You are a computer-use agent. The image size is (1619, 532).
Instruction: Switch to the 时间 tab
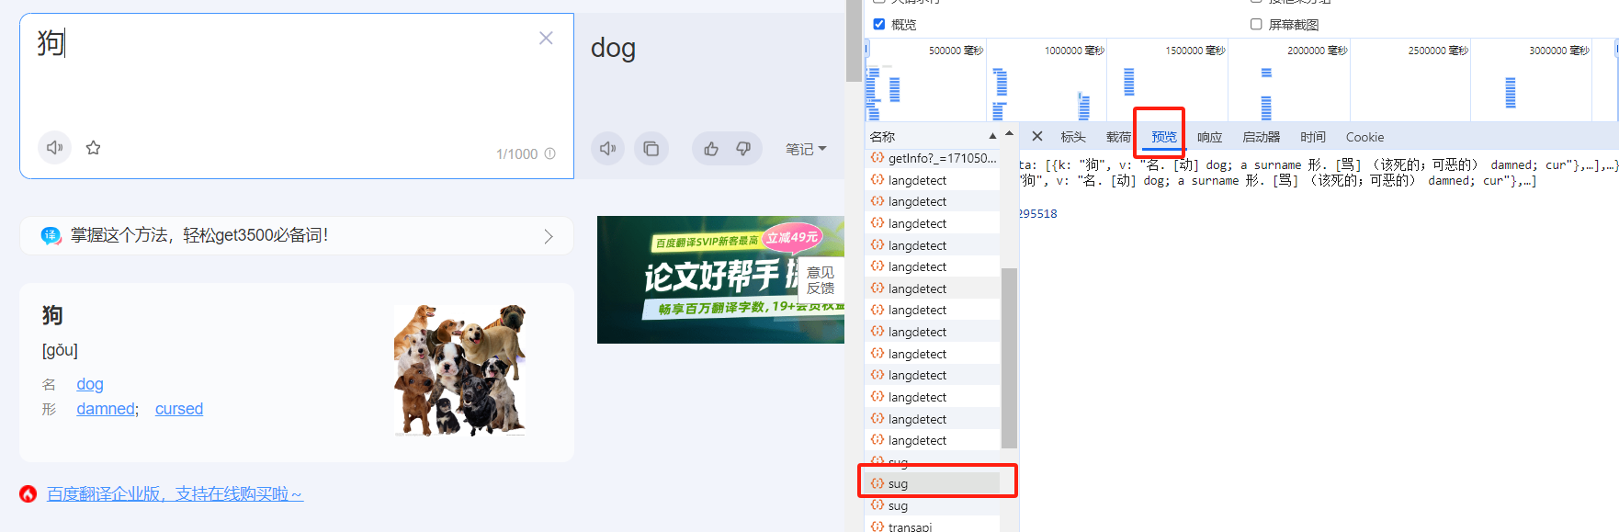pos(1312,137)
